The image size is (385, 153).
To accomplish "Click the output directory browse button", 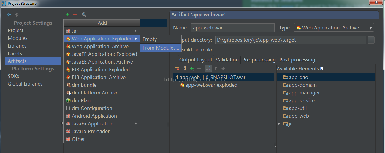I will click(371, 40).
